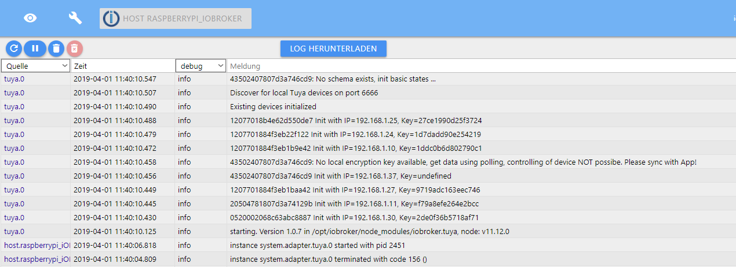The image size is (736, 267).
Task: Click host source of "terminated with code 156"
Action: [x=37, y=259]
